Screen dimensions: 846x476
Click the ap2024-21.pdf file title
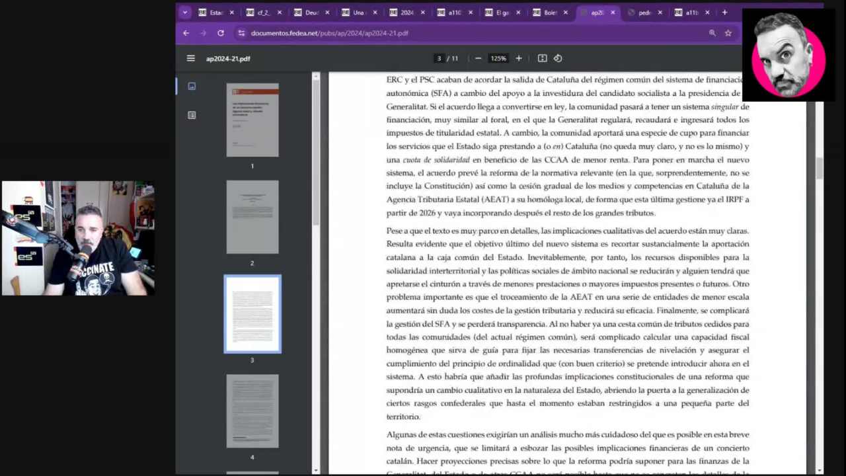tap(228, 59)
